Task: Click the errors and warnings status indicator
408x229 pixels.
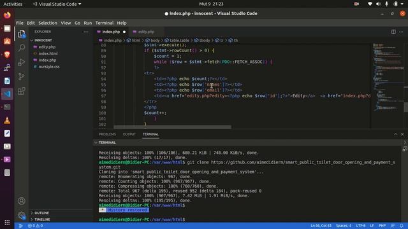Action: 36,226
